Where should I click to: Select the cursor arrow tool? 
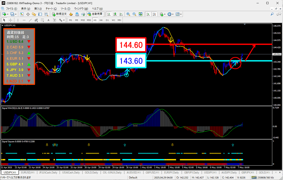[4, 20]
